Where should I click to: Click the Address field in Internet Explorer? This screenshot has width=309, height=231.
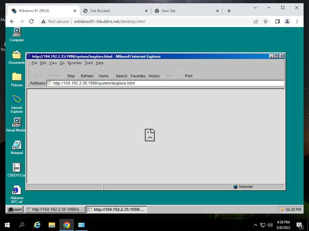[166, 83]
